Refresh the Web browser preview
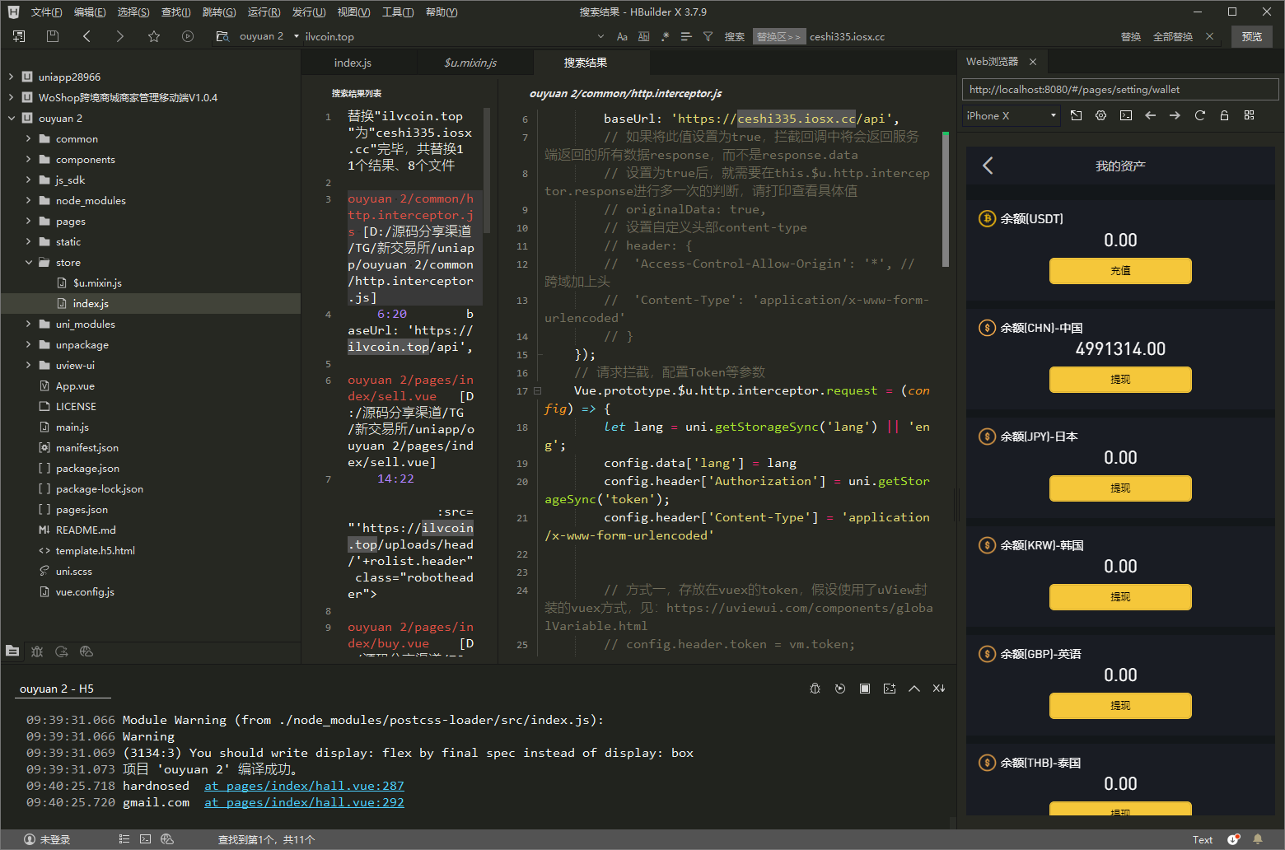The height and width of the screenshot is (850, 1285). click(x=1199, y=116)
